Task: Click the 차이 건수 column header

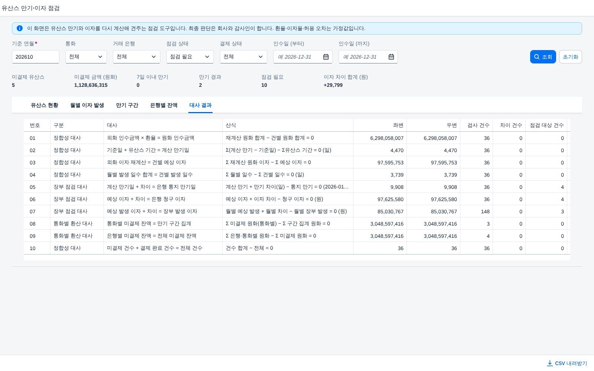Action: 509,125
